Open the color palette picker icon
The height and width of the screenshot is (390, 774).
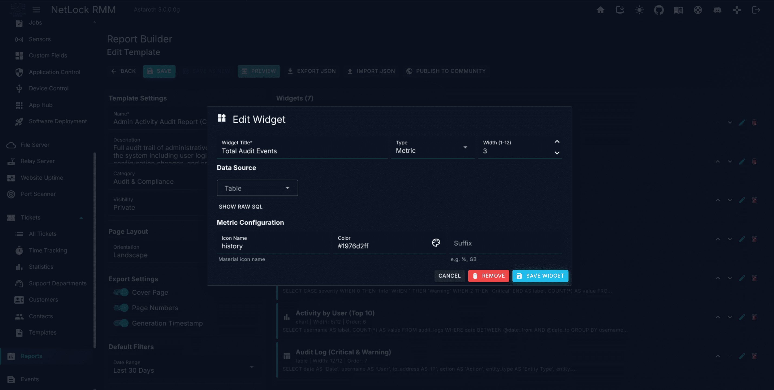click(436, 243)
